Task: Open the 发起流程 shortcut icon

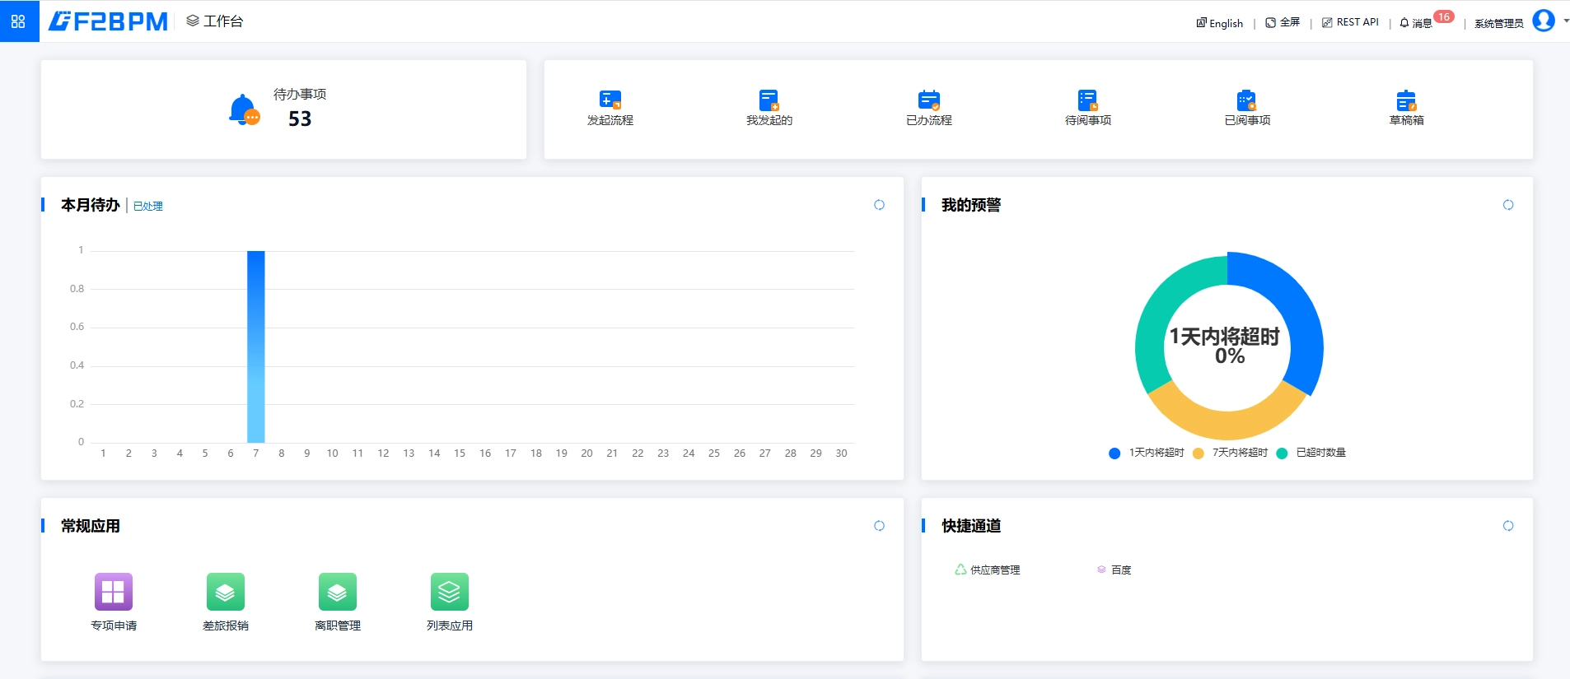Action: (610, 100)
